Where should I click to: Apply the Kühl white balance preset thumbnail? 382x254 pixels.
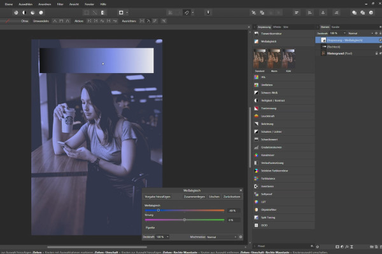pyautogui.click(x=288, y=58)
